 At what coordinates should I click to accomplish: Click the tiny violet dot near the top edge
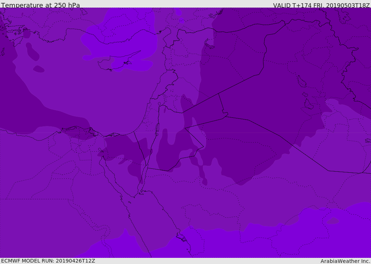pos(182,21)
